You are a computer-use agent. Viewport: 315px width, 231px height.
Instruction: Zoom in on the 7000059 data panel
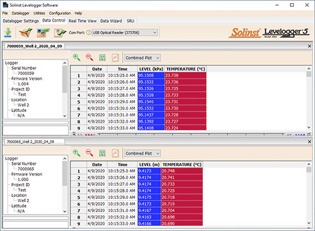tap(76, 57)
